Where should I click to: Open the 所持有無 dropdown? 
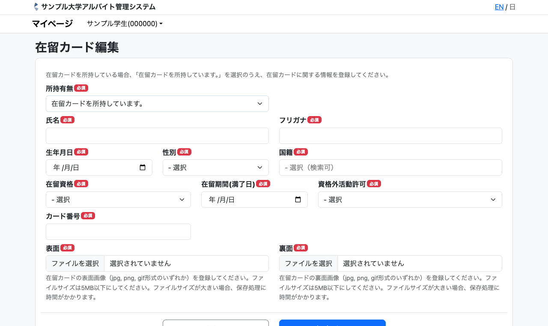157,104
